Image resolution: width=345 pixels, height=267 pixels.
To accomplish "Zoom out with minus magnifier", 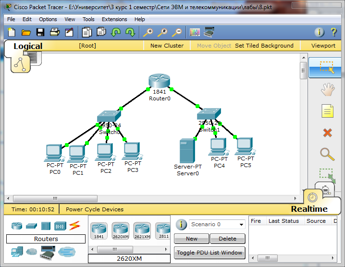I will [177, 32].
